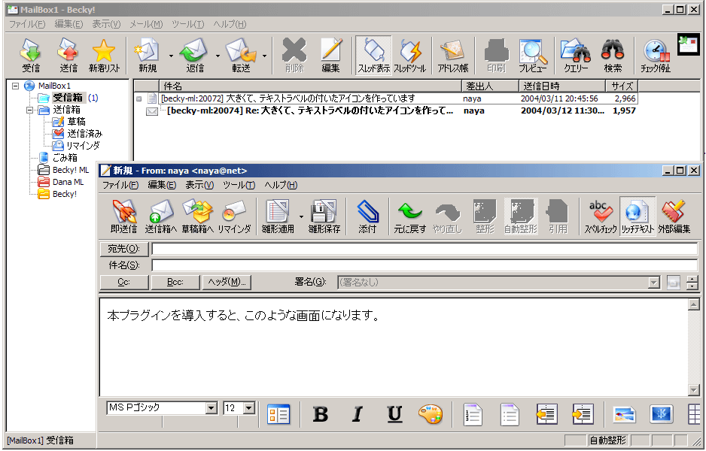Open the MS Pゴシック font dropdown
Image resolution: width=706 pixels, height=451 pixels.
point(211,408)
